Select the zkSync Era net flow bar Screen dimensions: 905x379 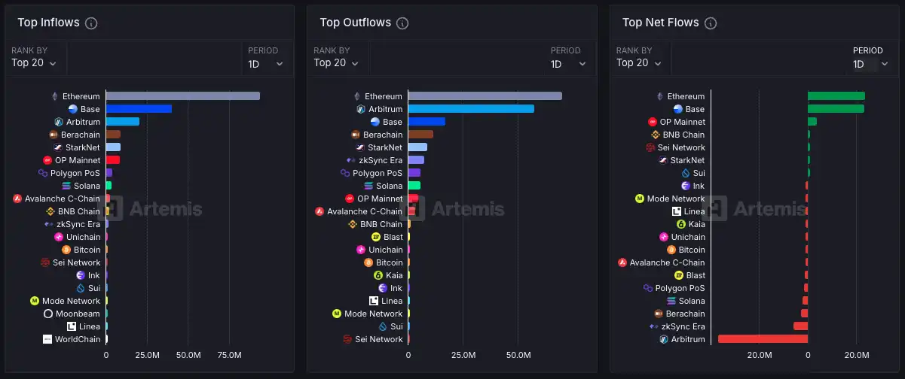800,326
